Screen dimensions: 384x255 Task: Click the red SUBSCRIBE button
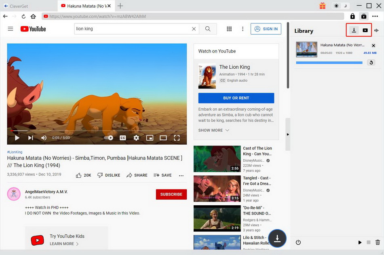pyautogui.click(x=171, y=194)
